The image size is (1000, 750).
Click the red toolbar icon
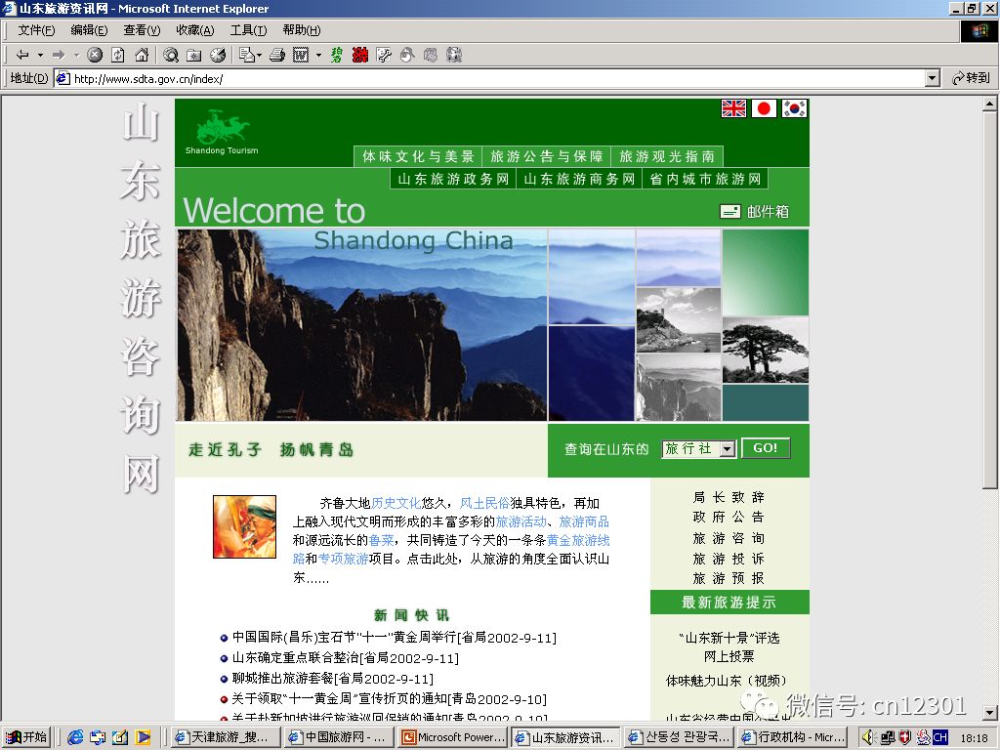[x=359, y=55]
